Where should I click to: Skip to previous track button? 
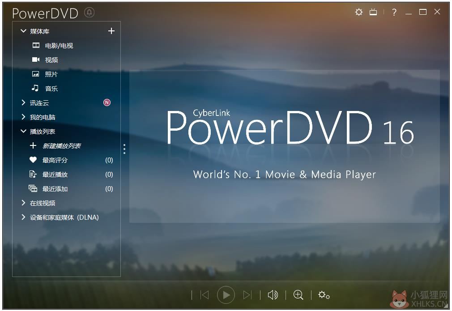coord(205,295)
